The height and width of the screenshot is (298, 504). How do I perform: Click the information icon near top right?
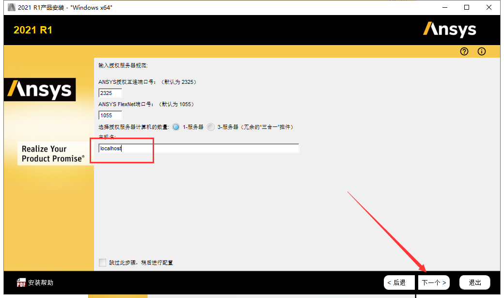(x=481, y=51)
